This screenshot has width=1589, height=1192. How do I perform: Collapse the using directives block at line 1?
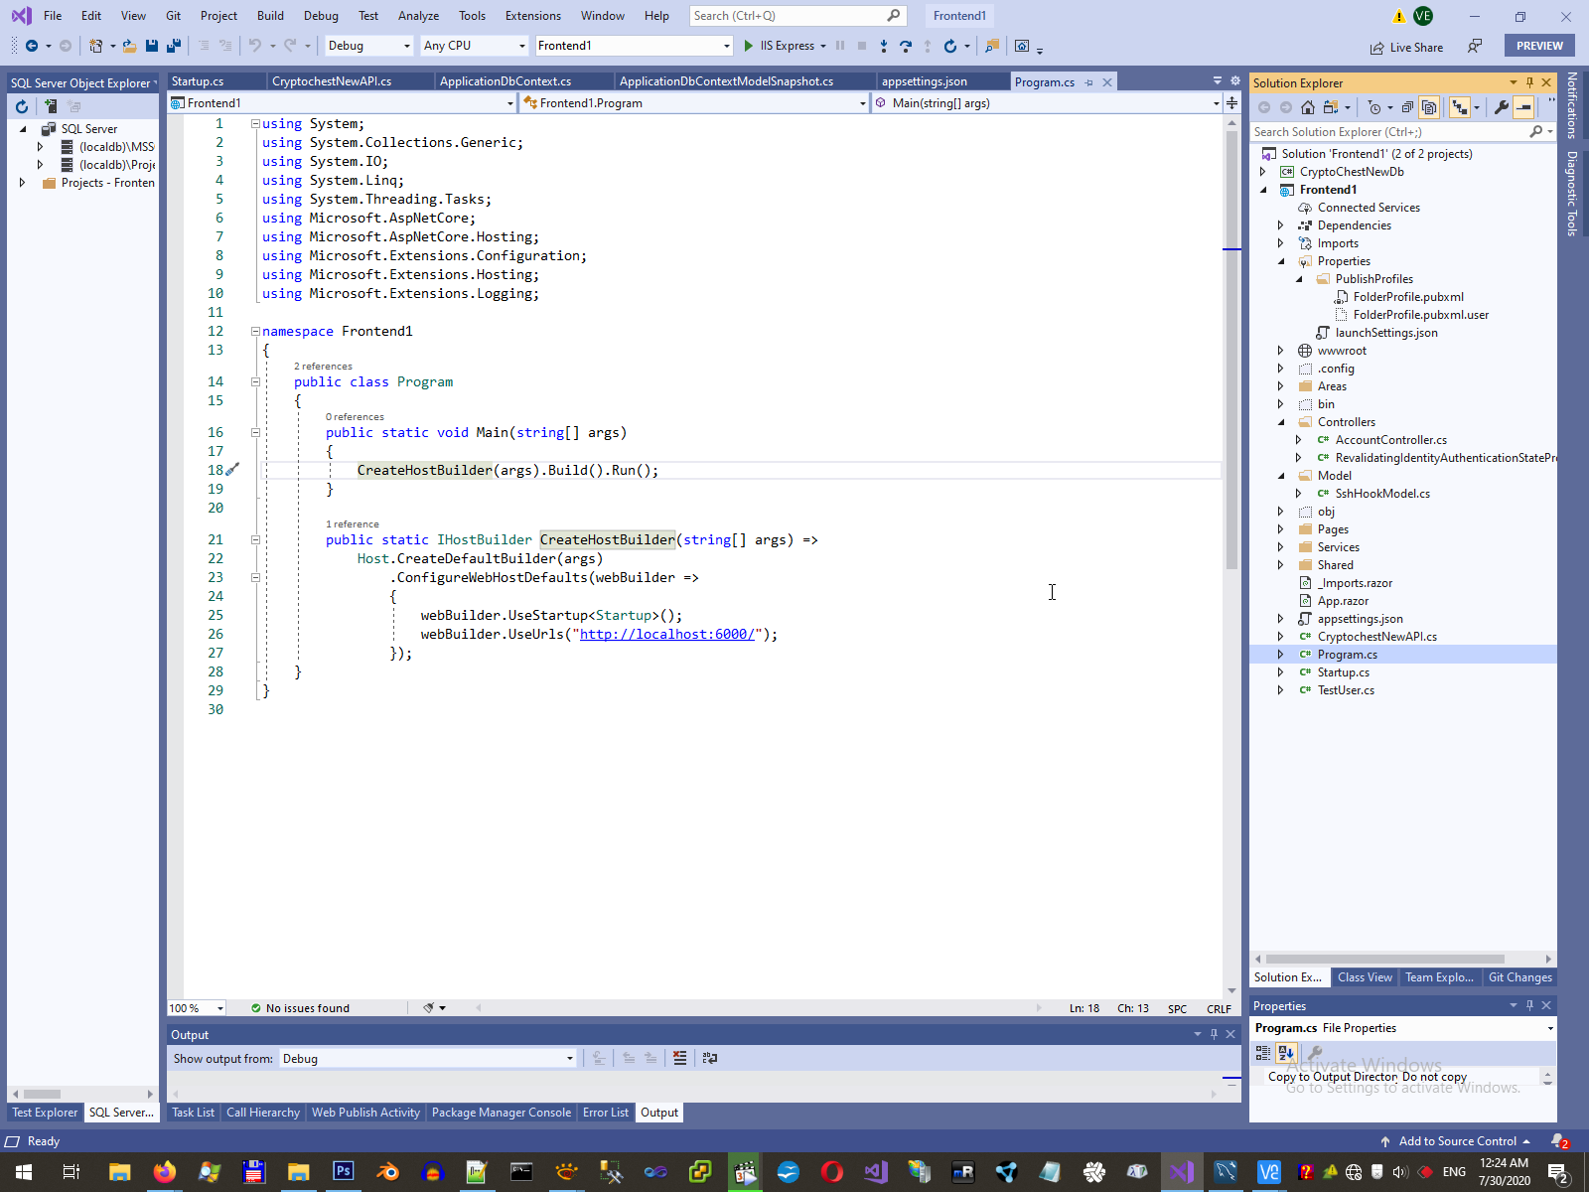pyautogui.click(x=255, y=124)
